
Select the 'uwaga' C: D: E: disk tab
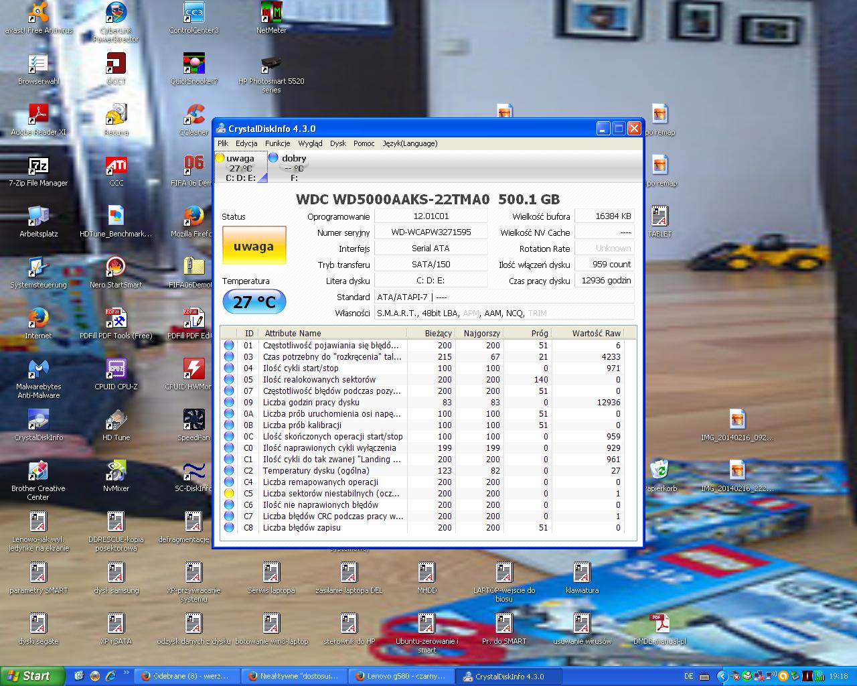240,167
